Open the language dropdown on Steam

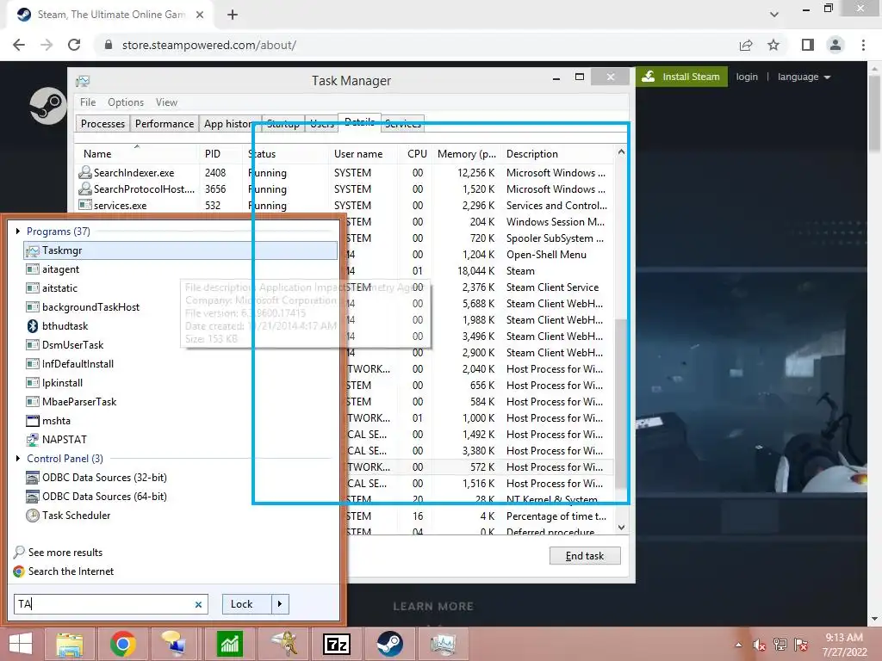coord(804,77)
